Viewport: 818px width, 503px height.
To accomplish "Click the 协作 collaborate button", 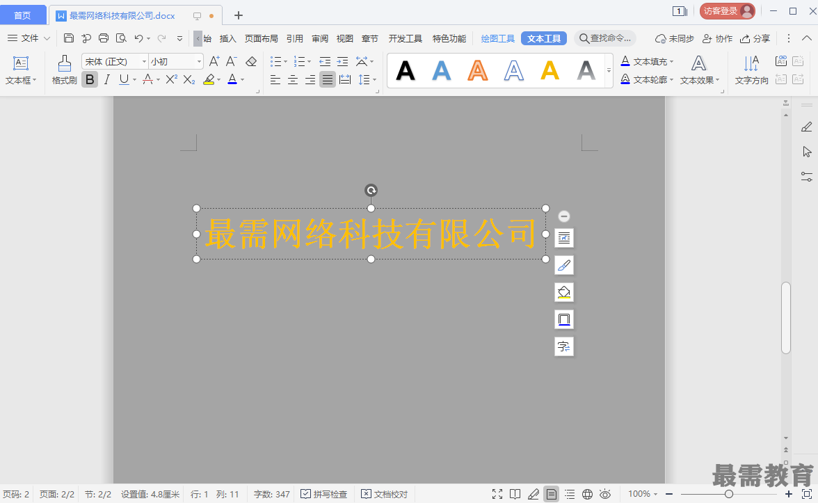I will tap(717, 39).
